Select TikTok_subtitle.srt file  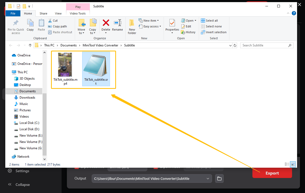point(96,69)
